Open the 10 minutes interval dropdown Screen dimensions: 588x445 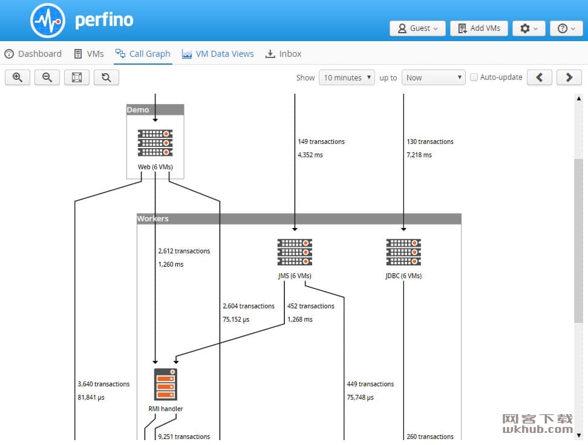347,77
